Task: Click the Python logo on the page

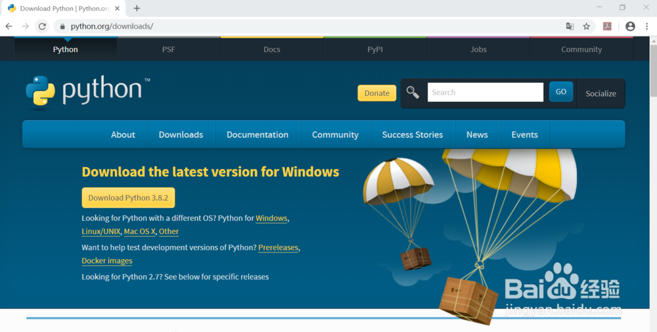Action: pos(88,91)
